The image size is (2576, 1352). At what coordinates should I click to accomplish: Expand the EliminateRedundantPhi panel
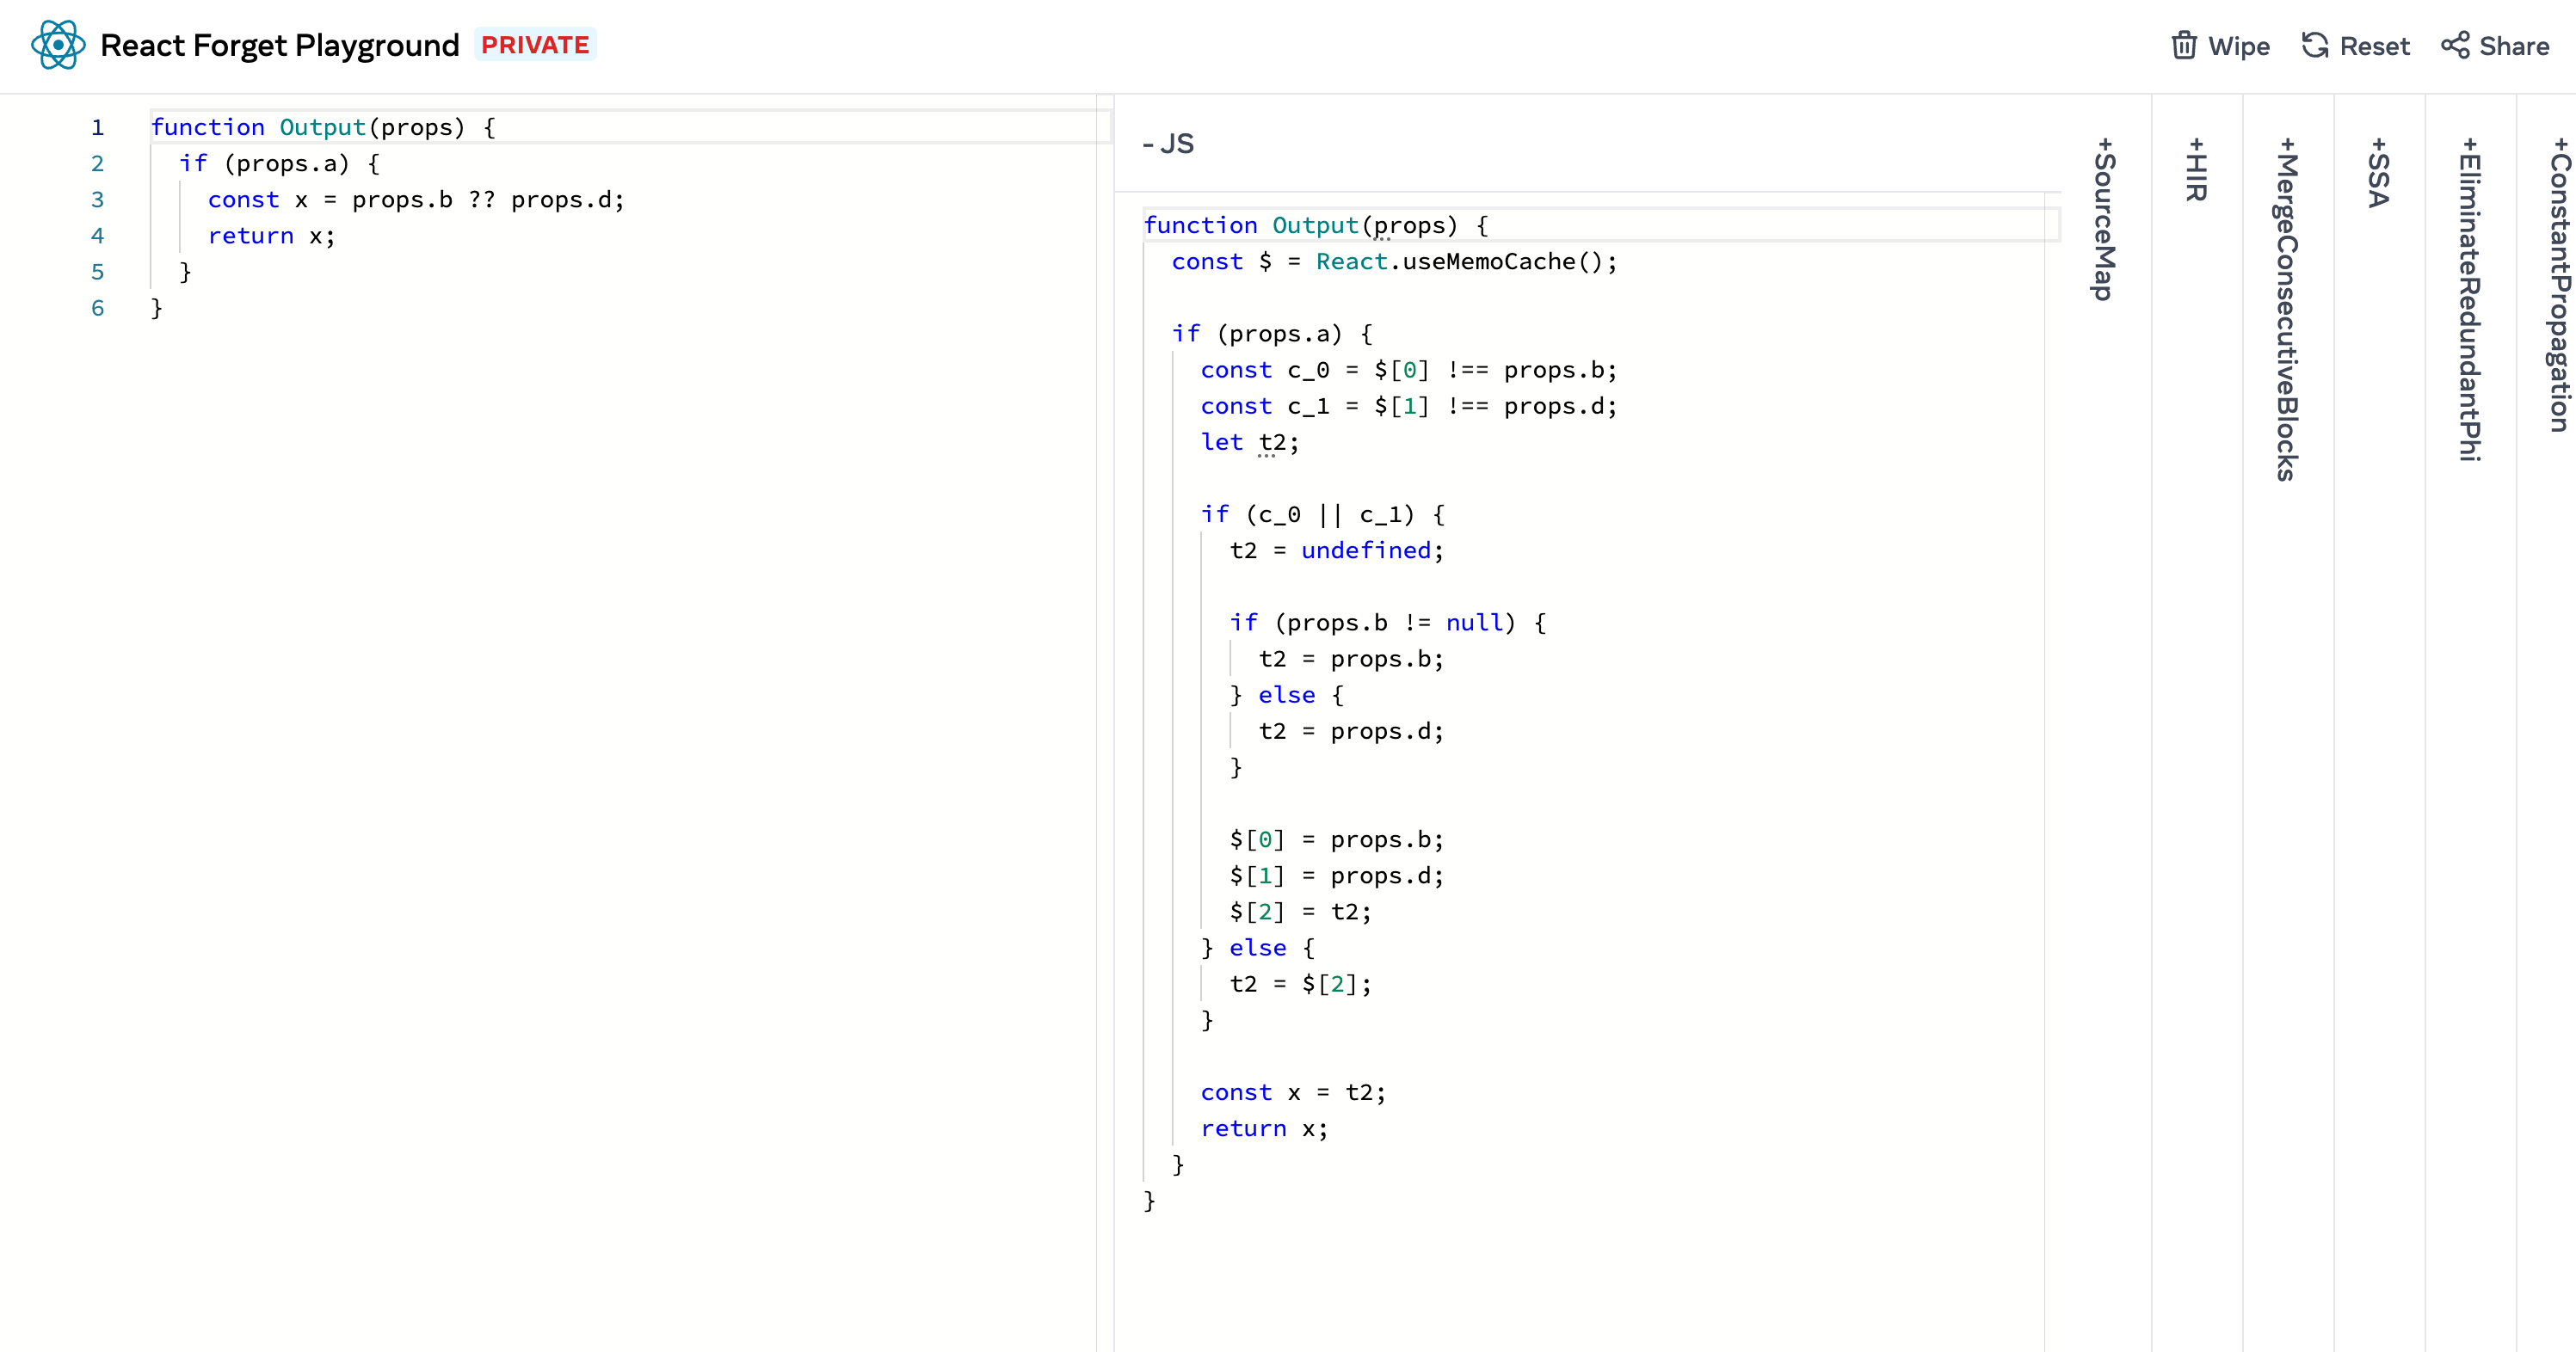2470,298
